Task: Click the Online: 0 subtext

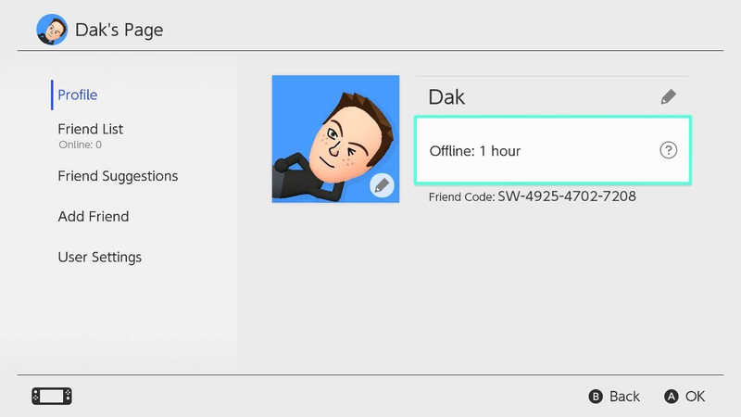Action: (x=80, y=145)
